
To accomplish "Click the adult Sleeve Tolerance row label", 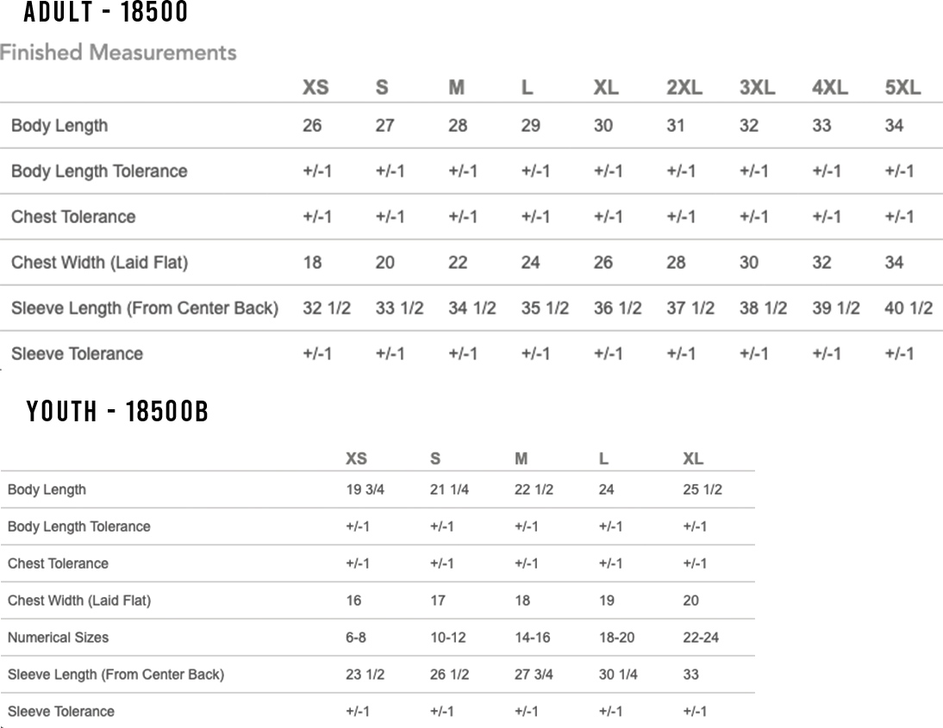I will 77,354.
